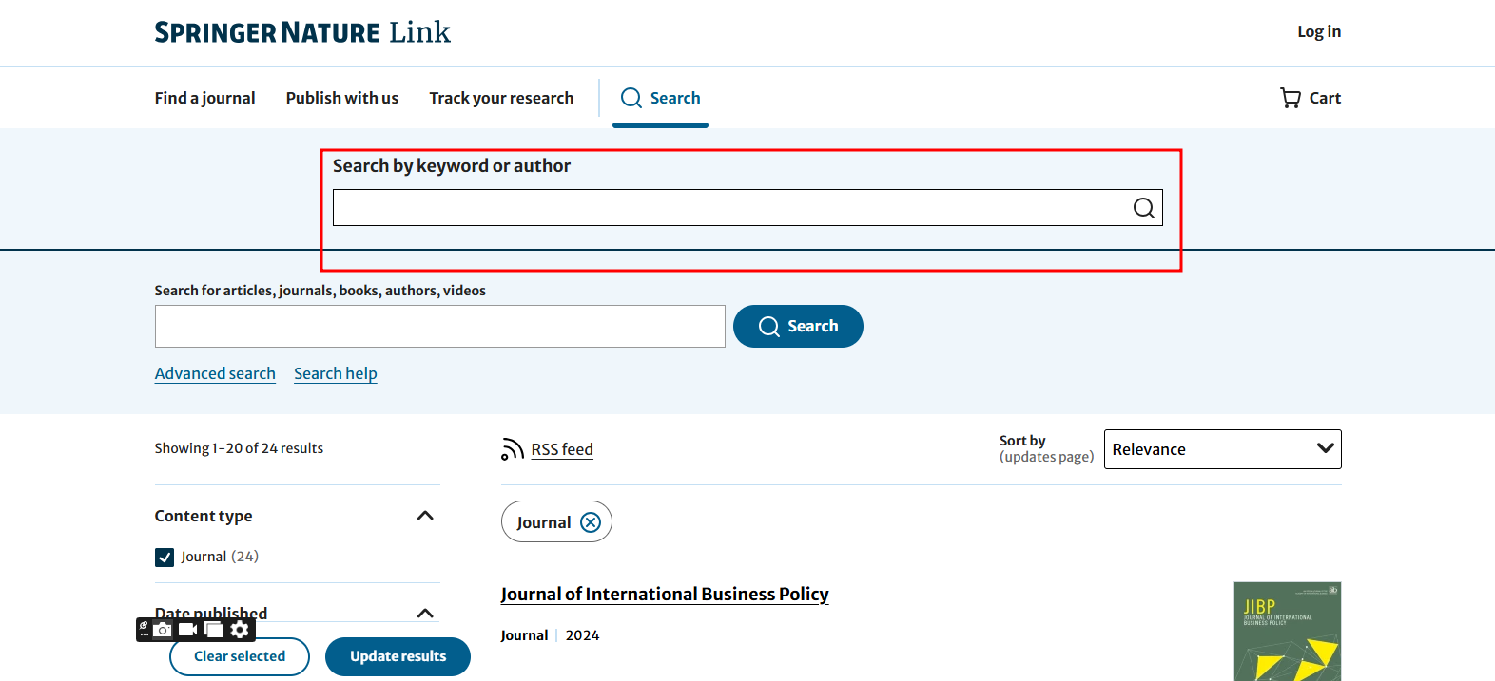
Task: Open the JIBP journal cover thumbnail
Action: (x=1287, y=631)
